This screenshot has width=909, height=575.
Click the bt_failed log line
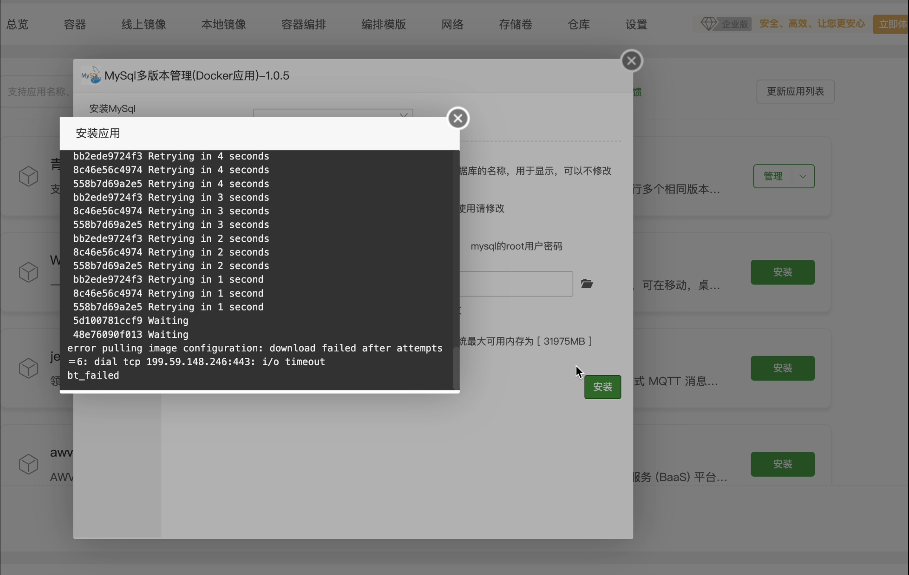tap(93, 375)
